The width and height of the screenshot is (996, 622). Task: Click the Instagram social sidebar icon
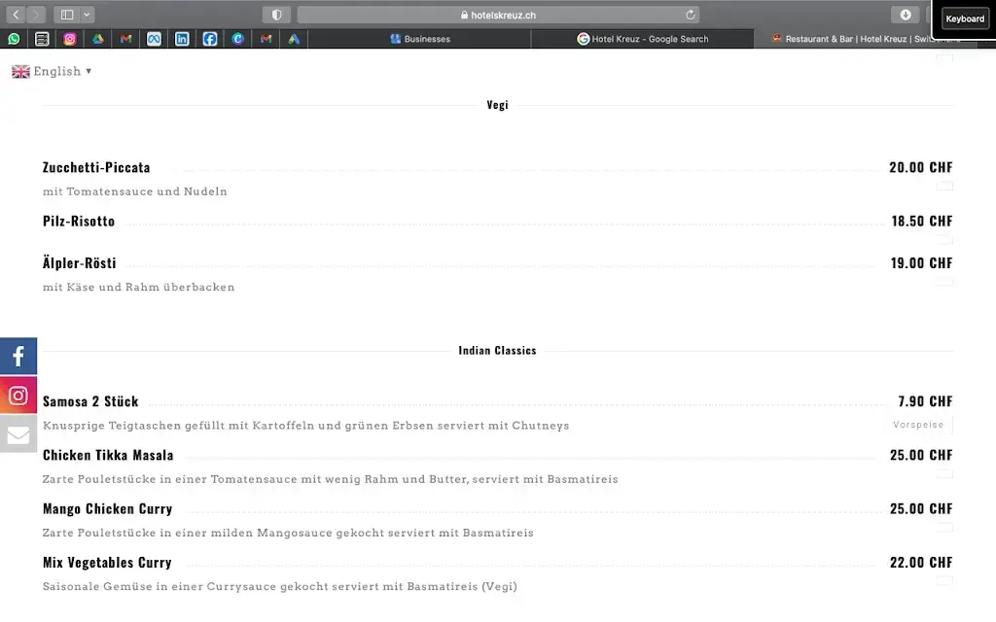[x=18, y=396]
